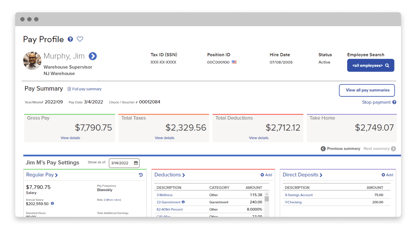The height and width of the screenshot is (229, 416).
Task: Click the Stop payment link
Action: tap(376, 102)
